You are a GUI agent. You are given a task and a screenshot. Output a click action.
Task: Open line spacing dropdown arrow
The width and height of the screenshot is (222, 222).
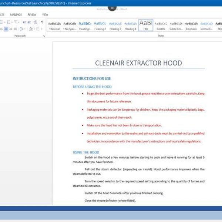click(x=25, y=29)
